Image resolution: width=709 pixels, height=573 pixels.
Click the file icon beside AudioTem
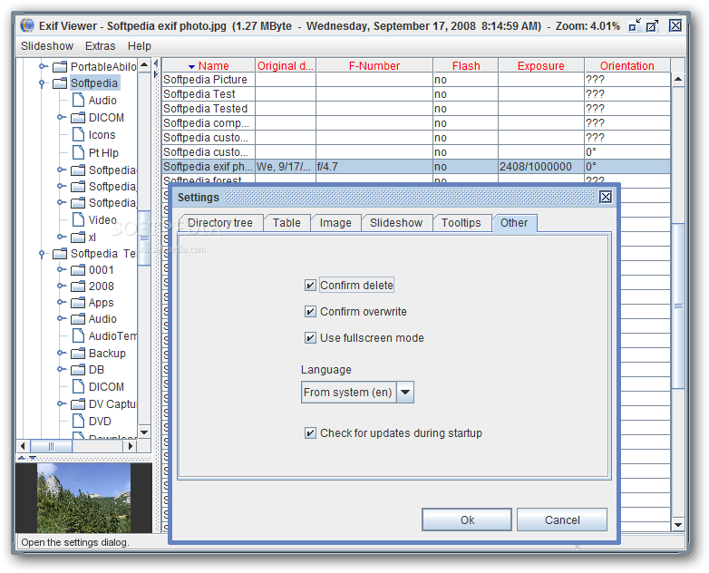(78, 335)
